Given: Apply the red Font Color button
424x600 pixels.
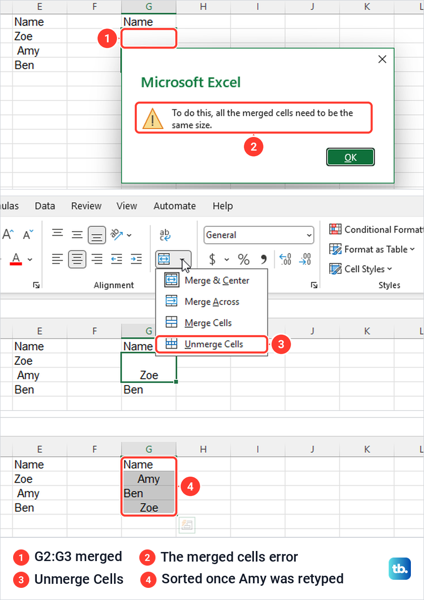Looking at the screenshot, I should [16, 259].
